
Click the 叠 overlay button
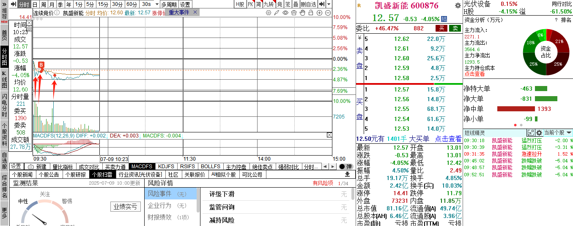tap(296, 4)
